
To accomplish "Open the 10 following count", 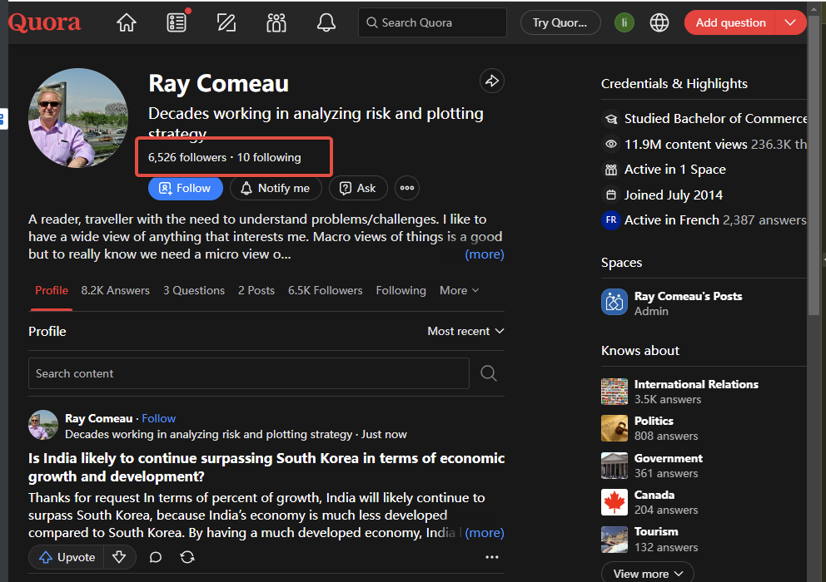I will [x=269, y=157].
